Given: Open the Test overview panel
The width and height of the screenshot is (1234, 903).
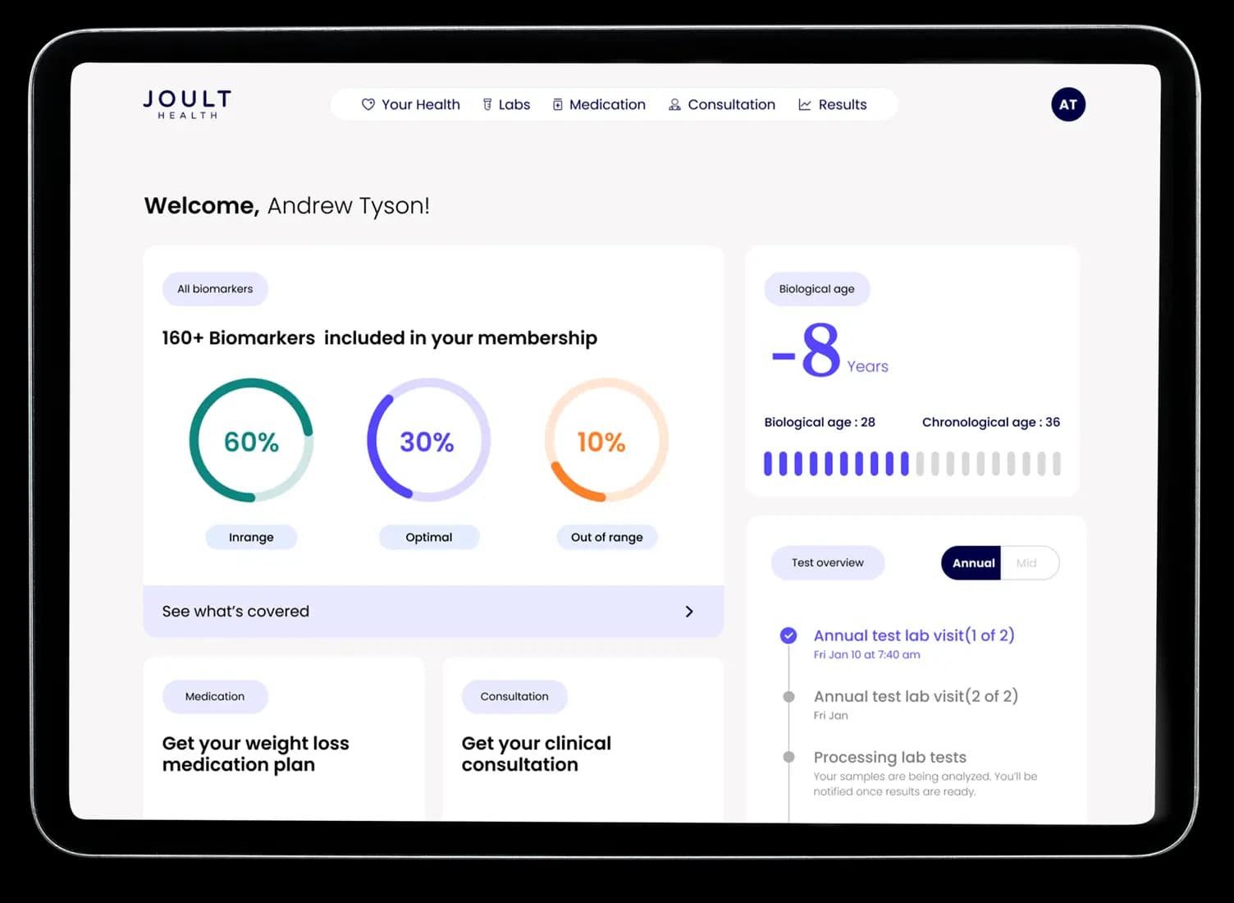Looking at the screenshot, I should (827, 562).
